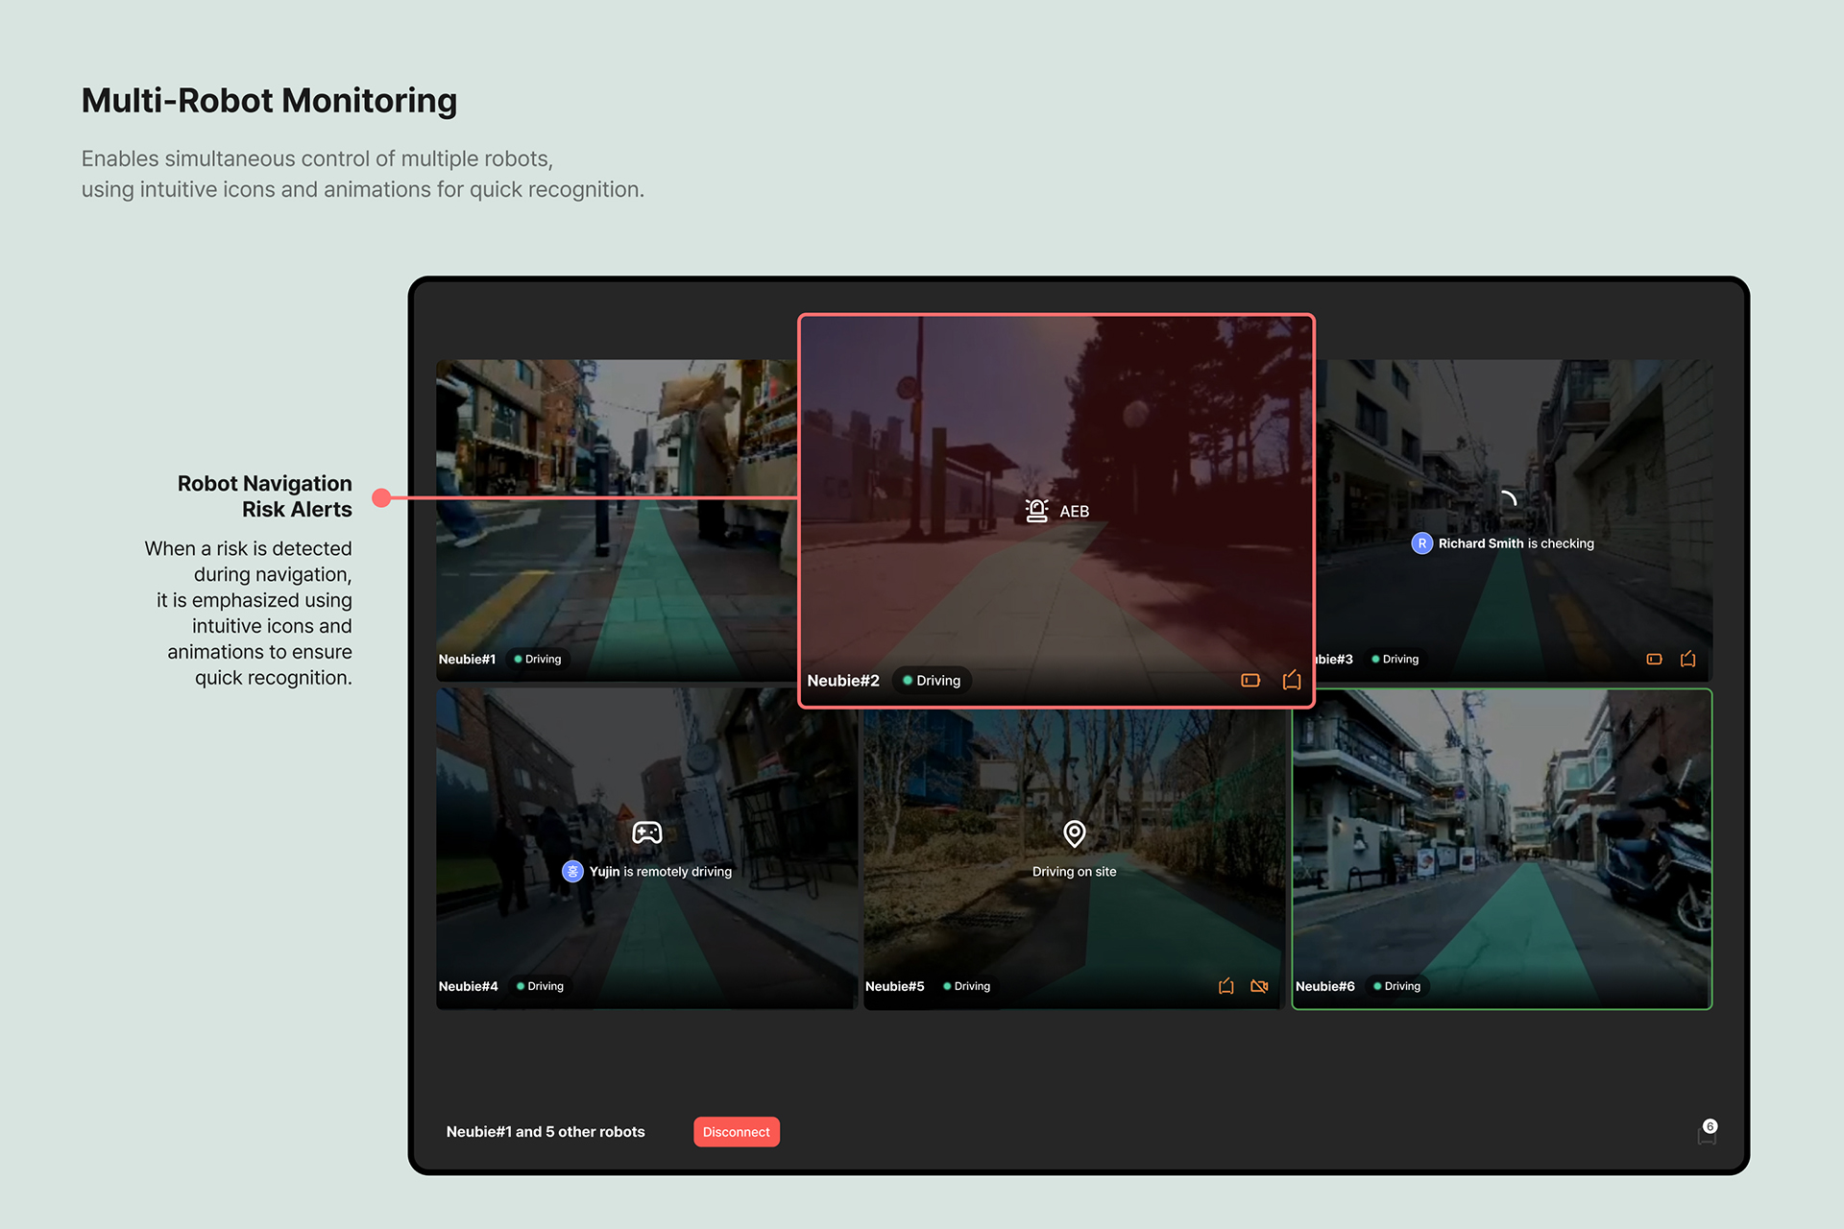Click the 'Robot Navigation Risk Alerts' heading
This screenshot has height=1229, width=1844.
[265, 496]
